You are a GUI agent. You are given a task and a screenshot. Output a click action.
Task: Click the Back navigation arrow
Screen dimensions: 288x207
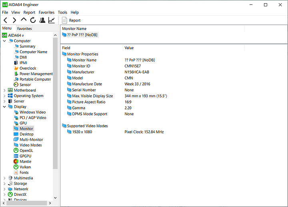pyautogui.click(x=6, y=20)
